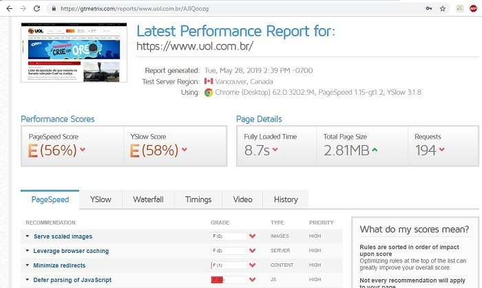Image resolution: width=482 pixels, height=288 pixels.
Task: Expand the Defer parsing of JavaScript triangle
Action: pyautogui.click(x=28, y=280)
